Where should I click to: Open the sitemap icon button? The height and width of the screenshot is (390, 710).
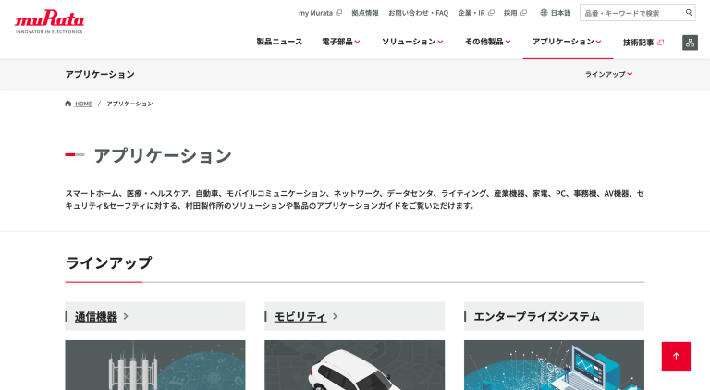pos(690,43)
